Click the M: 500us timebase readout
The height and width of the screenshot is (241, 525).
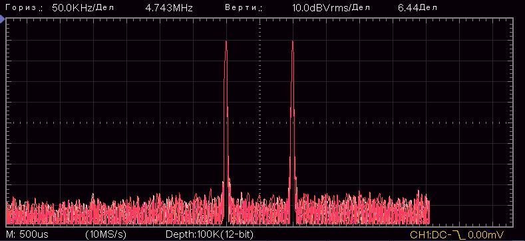pyautogui.click(x=27, y=234)
